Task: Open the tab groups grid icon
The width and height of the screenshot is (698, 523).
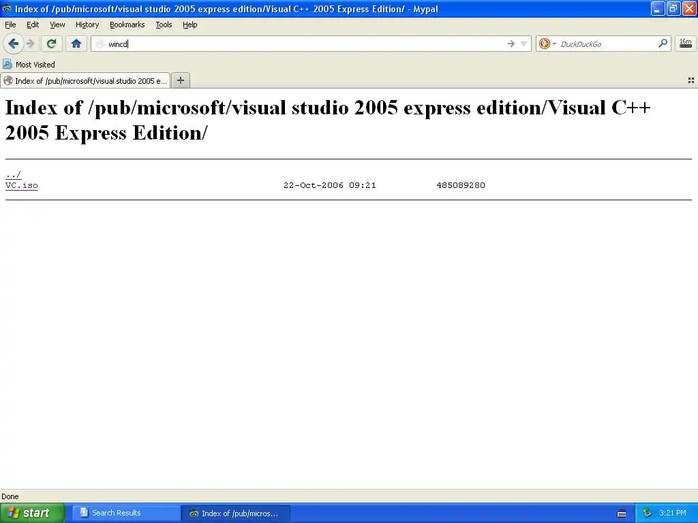Action: 691,80
